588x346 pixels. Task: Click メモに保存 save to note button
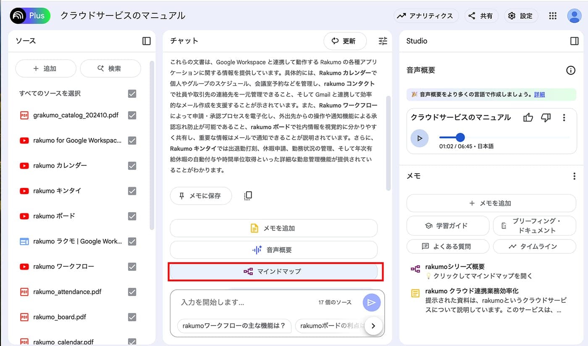(201, 196)
